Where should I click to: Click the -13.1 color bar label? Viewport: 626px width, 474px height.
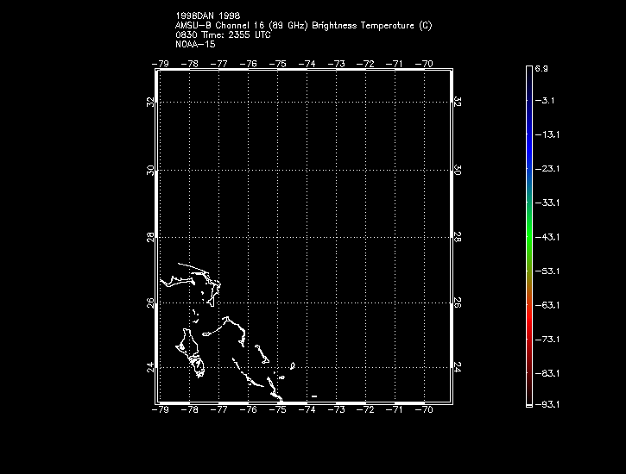[x=547, y=134]
